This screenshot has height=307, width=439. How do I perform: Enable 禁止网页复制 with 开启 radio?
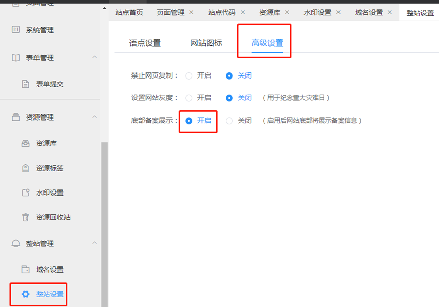click(x=189, y=76)
